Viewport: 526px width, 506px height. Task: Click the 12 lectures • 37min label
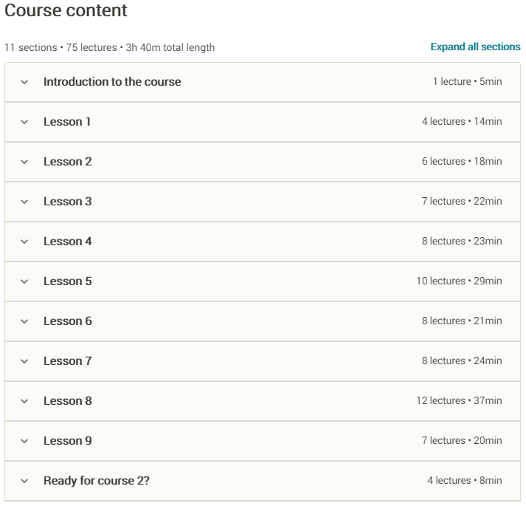pyautogui.click(x=459, y=400)
